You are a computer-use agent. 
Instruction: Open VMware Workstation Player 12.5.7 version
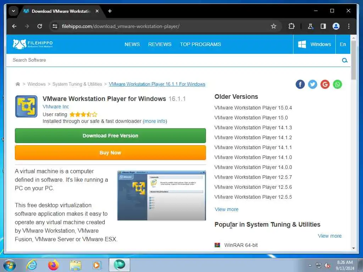click(x=253, y=177)
